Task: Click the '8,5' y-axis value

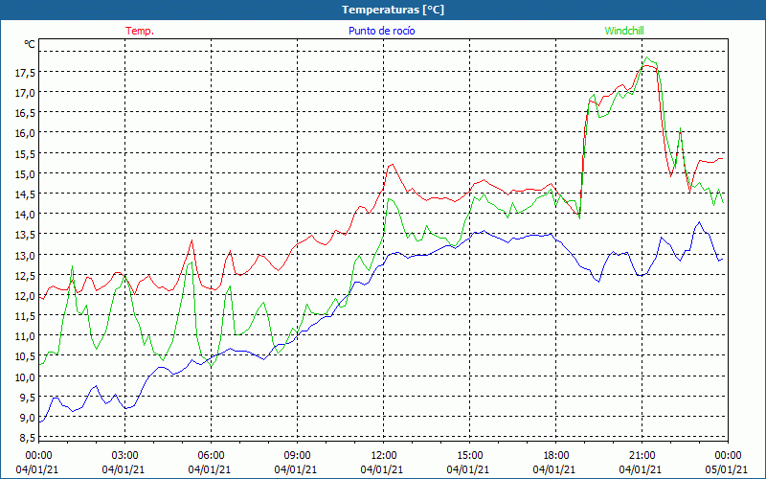Action: 28,438
